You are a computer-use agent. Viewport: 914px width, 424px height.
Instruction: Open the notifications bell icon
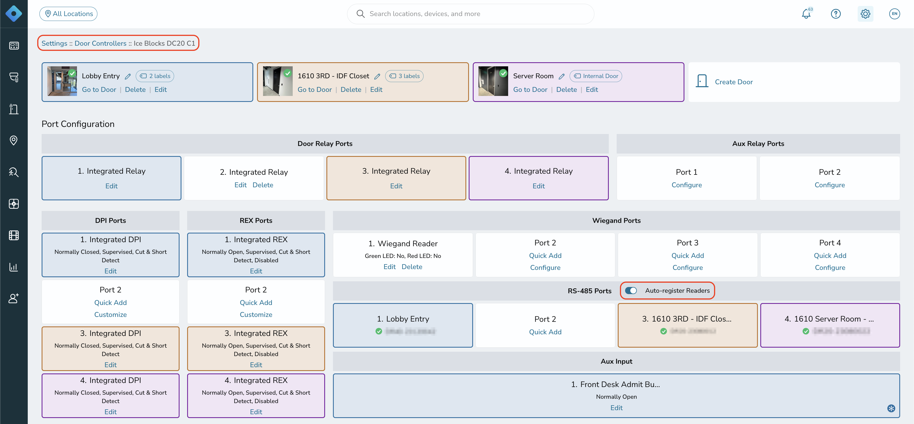[806, 14]
